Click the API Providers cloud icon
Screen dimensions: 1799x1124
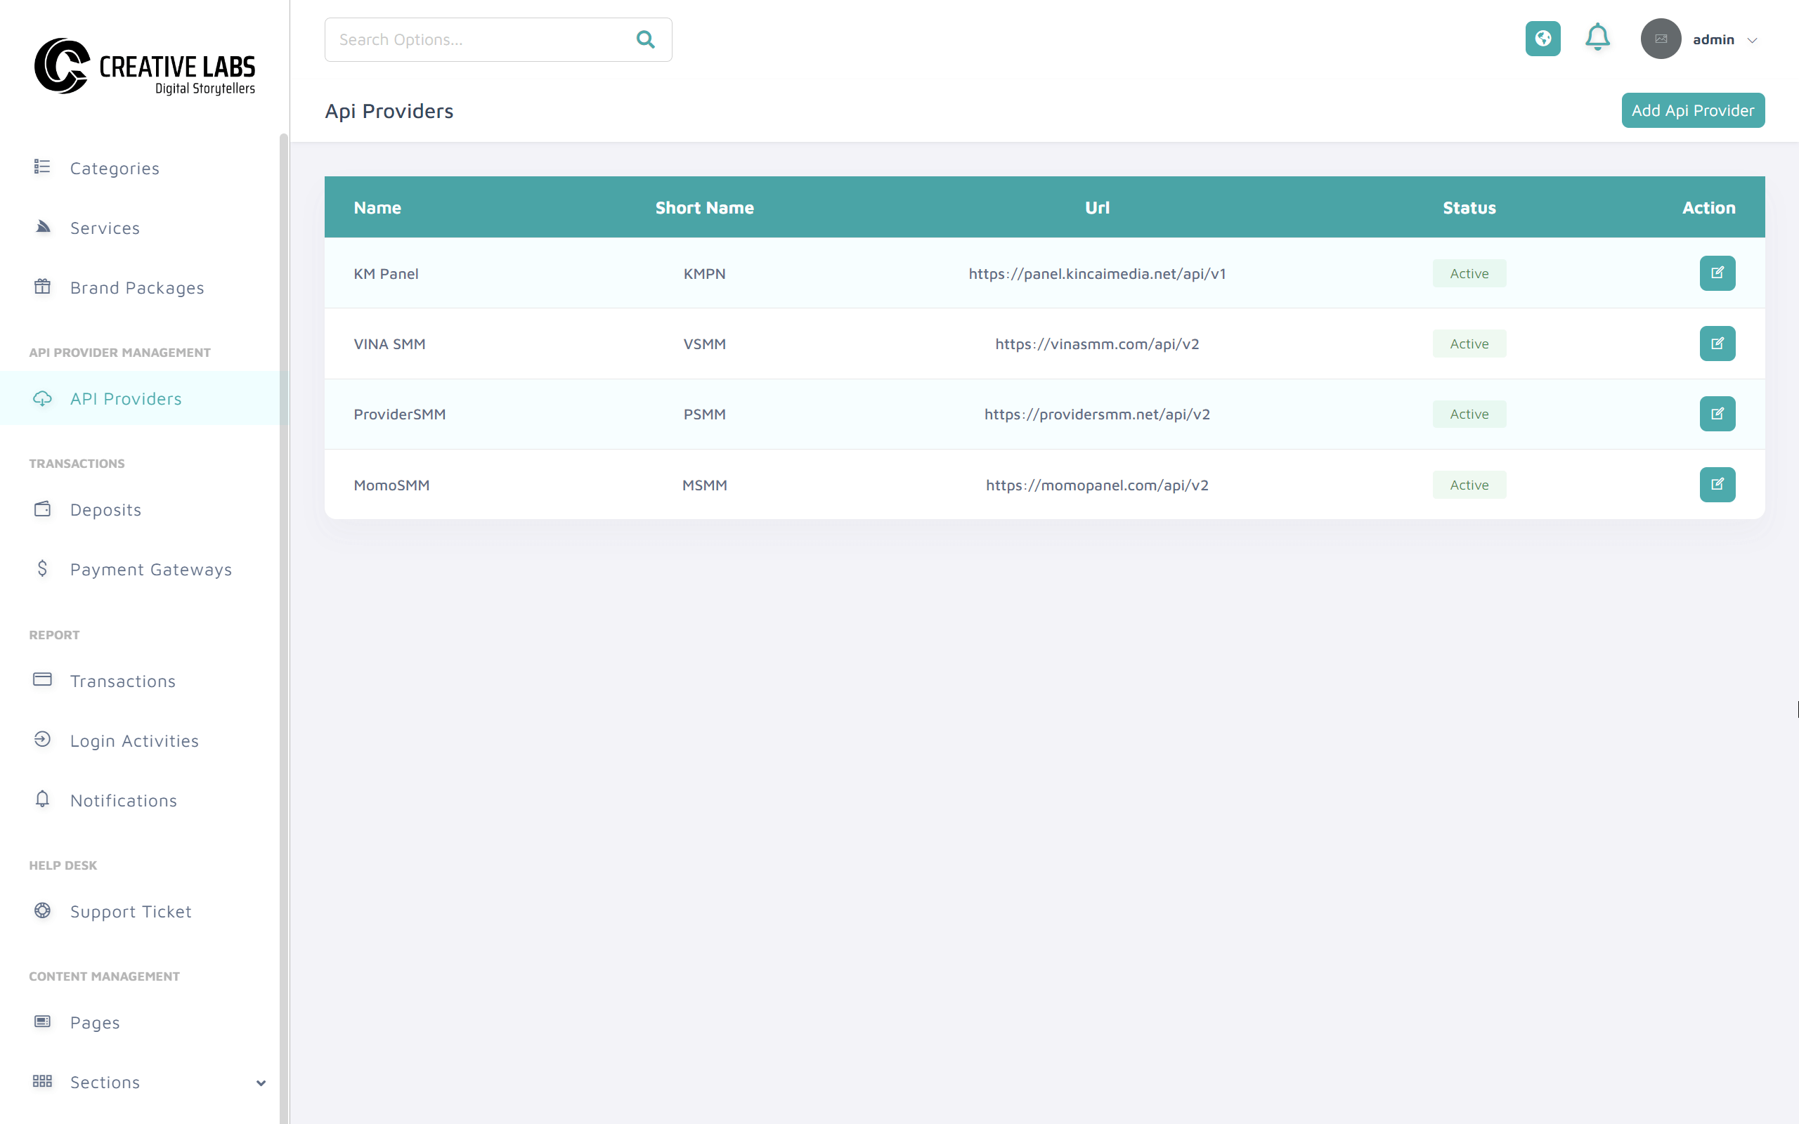tap(42, 398)
